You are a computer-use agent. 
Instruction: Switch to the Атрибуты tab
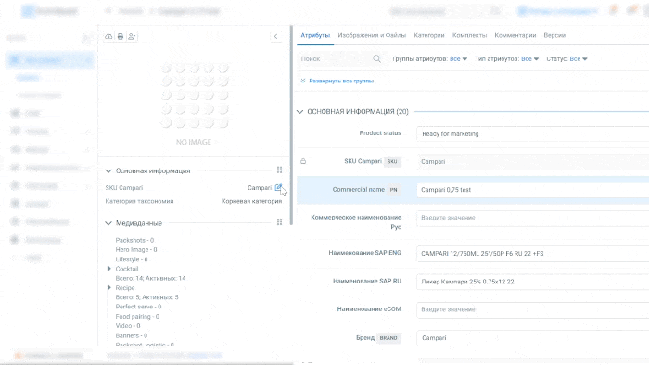(315, 35)
